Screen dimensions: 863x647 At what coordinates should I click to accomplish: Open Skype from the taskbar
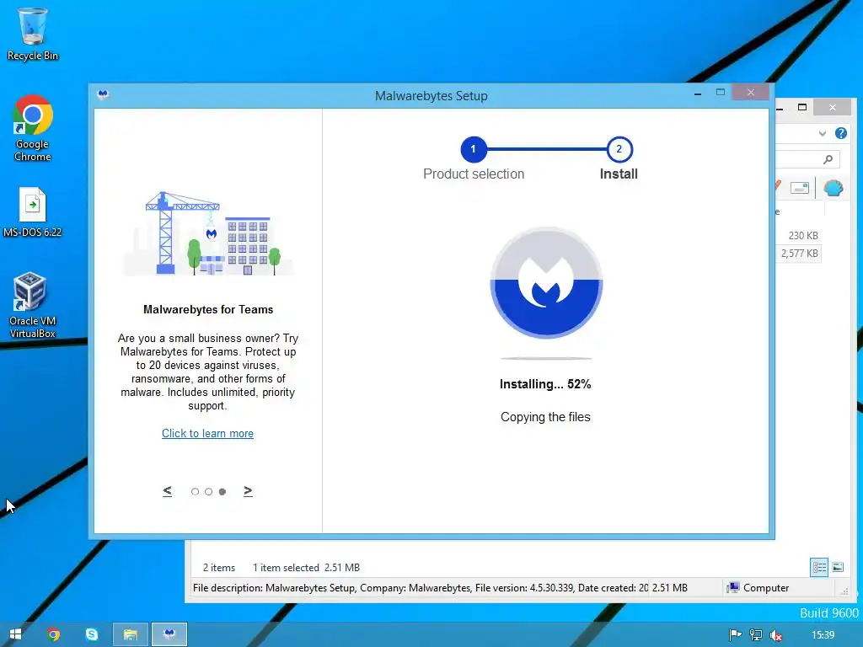(x=92, y=634)
